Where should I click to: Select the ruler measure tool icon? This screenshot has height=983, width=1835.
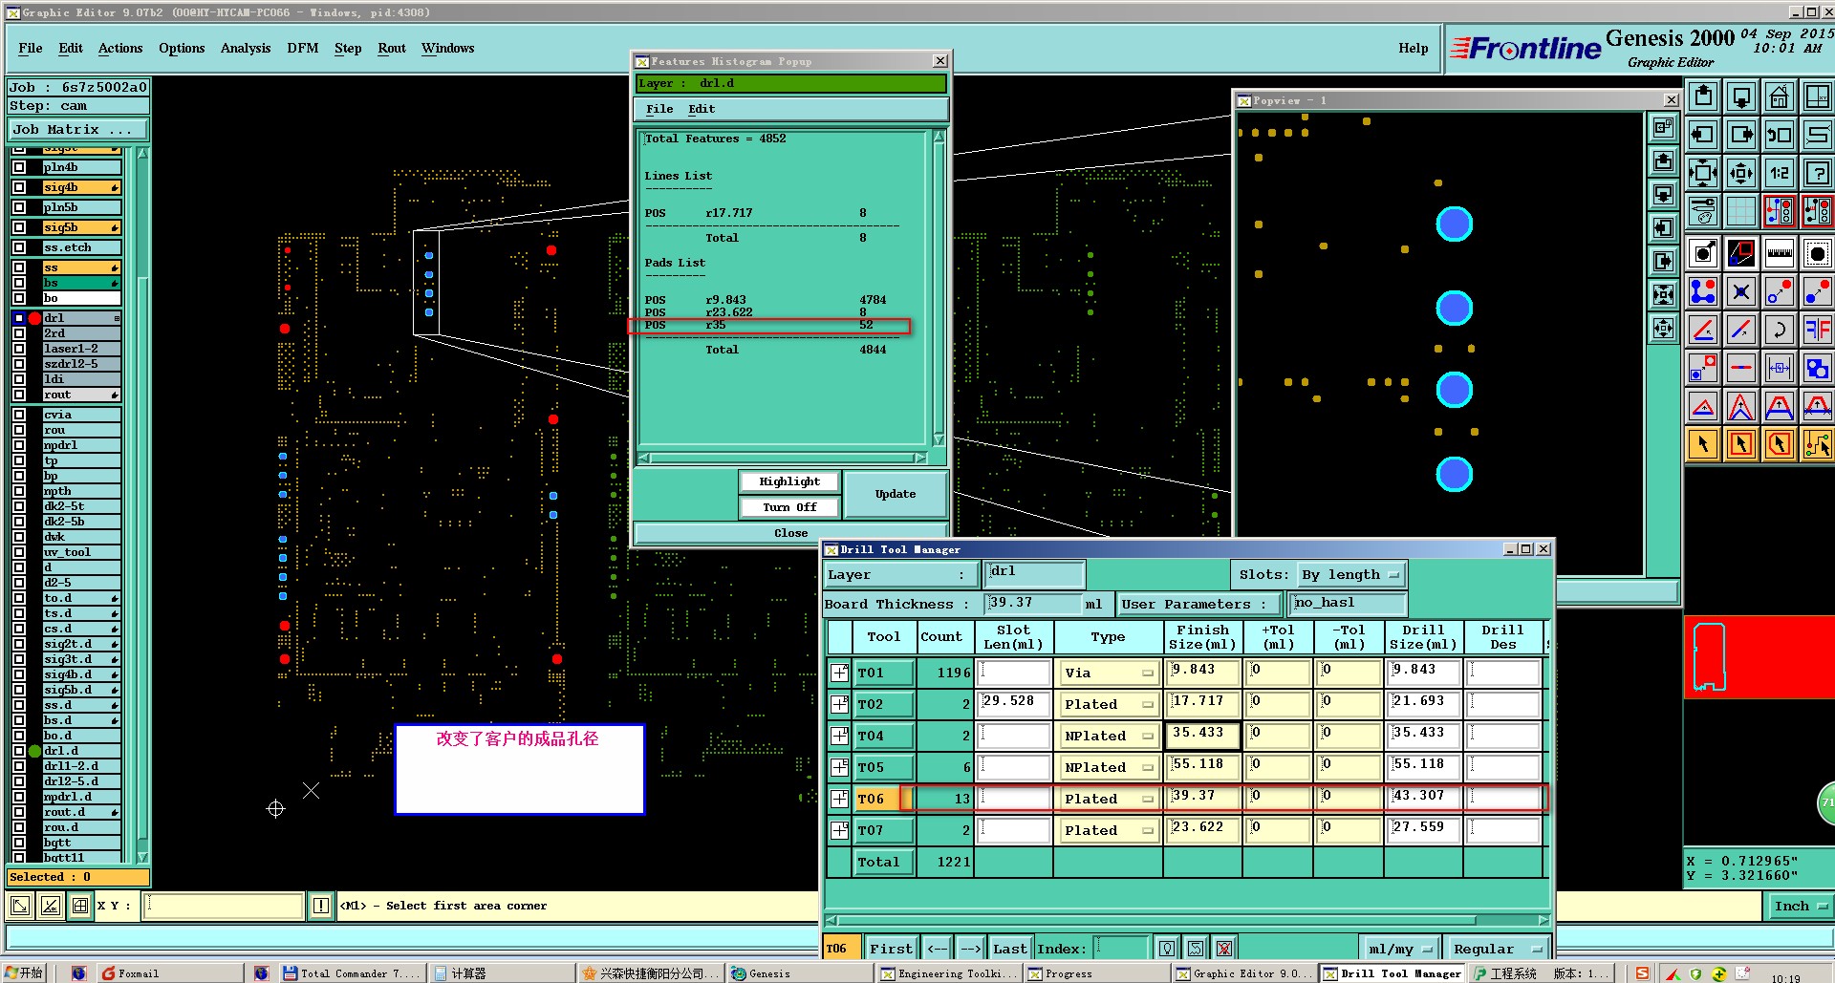coord(1779,253)
